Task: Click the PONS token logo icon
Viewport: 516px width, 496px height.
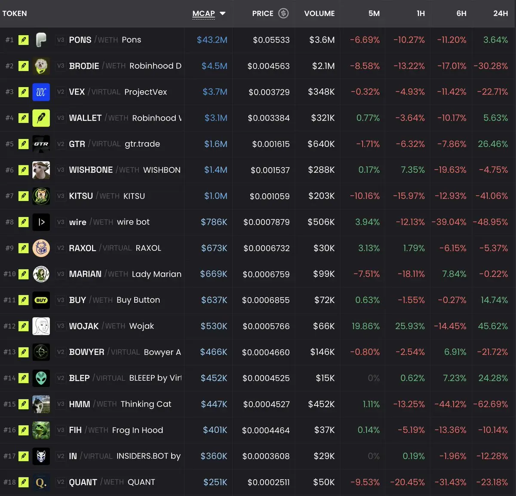Action: tap(41, 40)
